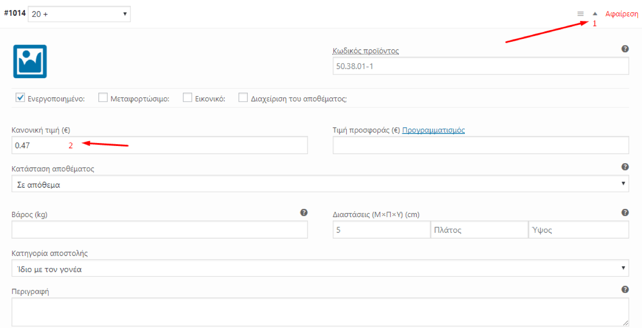642x328 pixels.
Task: Click help icon beside Βάρος (kg)
Action: point(303,213)
